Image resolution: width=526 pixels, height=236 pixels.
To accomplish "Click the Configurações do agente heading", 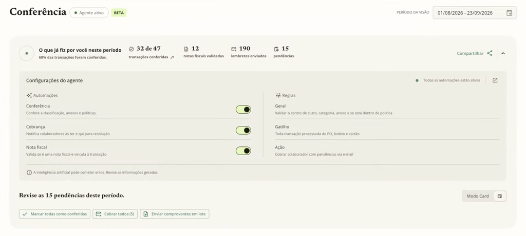I will pyautogui.click(x=54, y=80).
